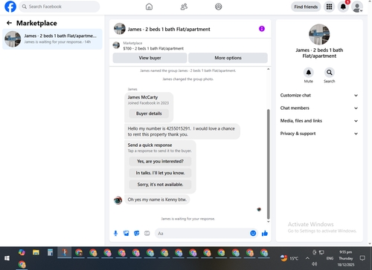Click the Buyer details button

[149, 113]
